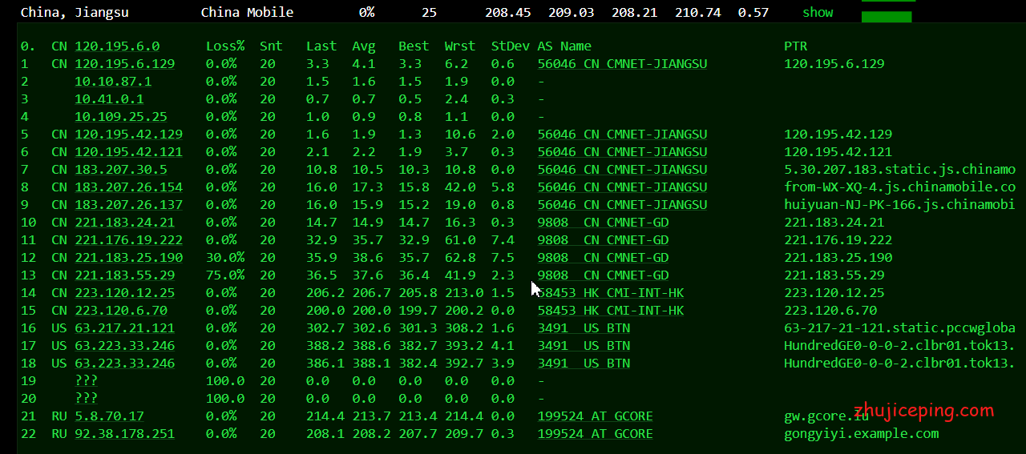
Task: Click the ??? entry in hop 20
Action: [x=86, y=399]
